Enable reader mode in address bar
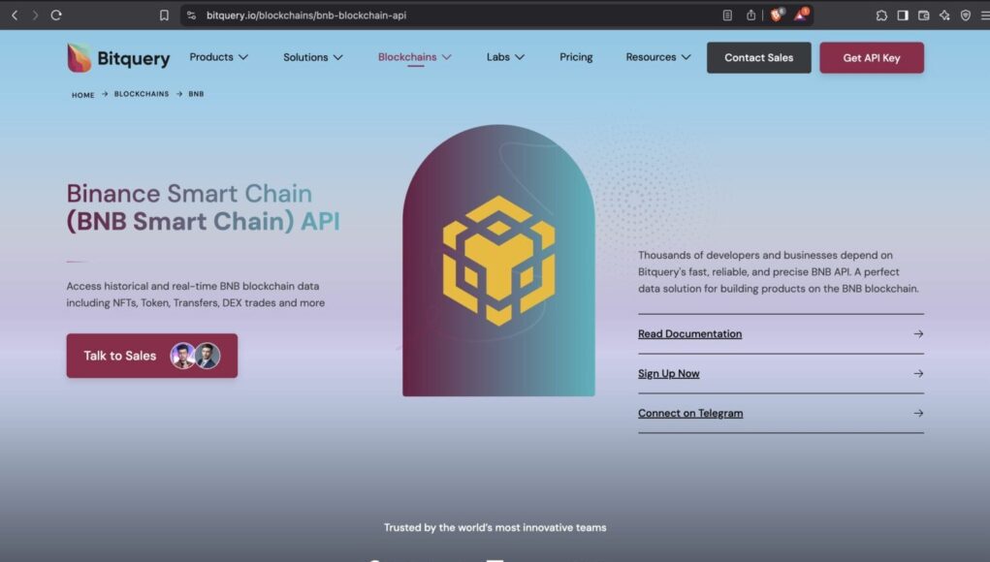The height and width of the screenshot is (562, 990). click(x=727, y=16)
